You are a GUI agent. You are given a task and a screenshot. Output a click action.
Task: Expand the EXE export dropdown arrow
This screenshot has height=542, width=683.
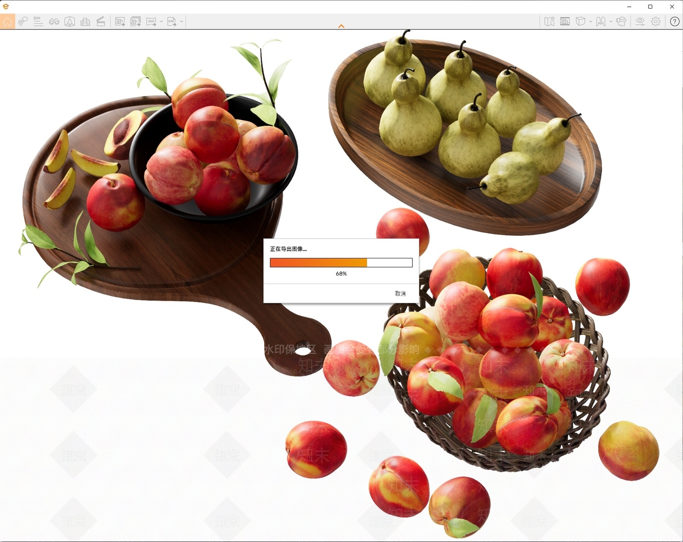point(182,21)
